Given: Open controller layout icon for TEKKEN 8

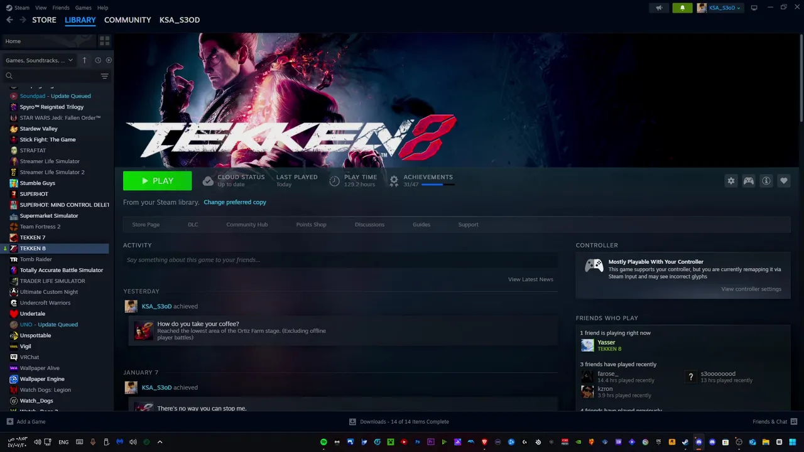Looking at the screenshot, I should 749,181.
